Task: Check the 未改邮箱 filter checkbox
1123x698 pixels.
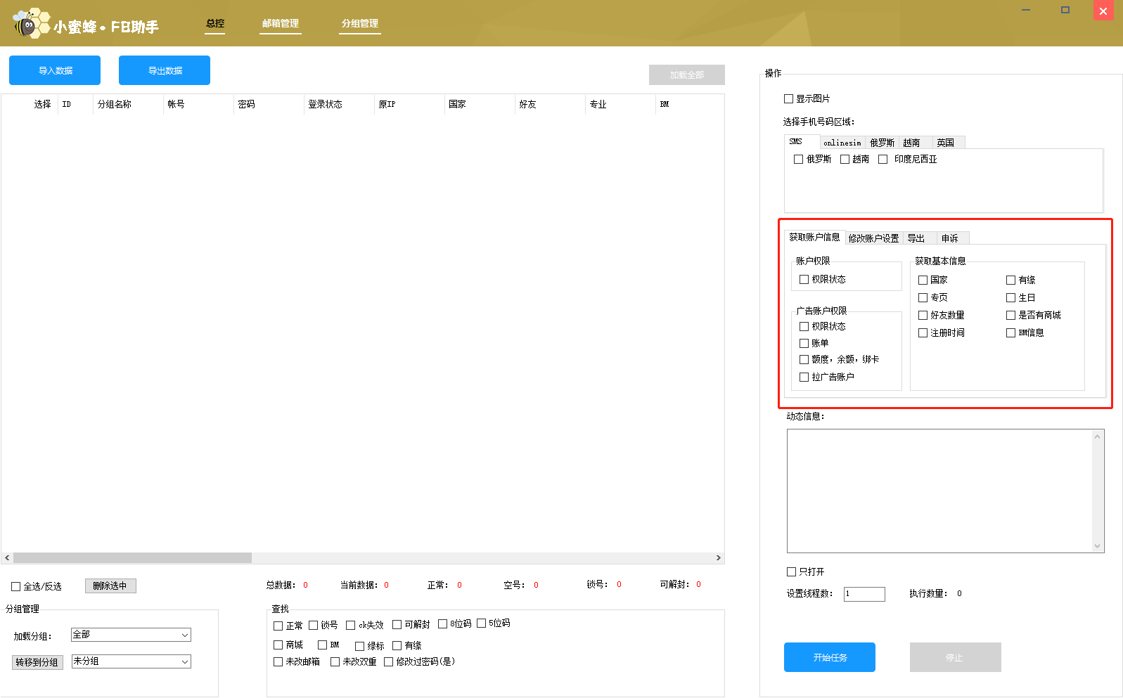Action: (x=278, y=661)
